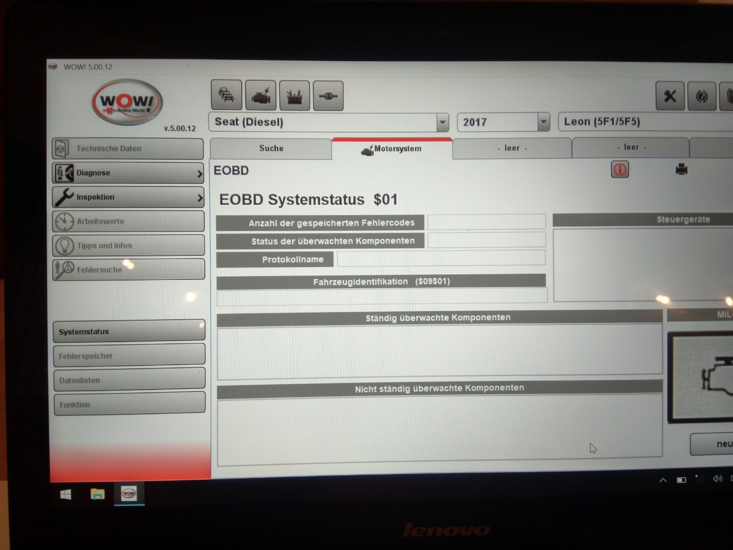
Task: Click the Steuergeräte list box
Action: click(643, 264)
